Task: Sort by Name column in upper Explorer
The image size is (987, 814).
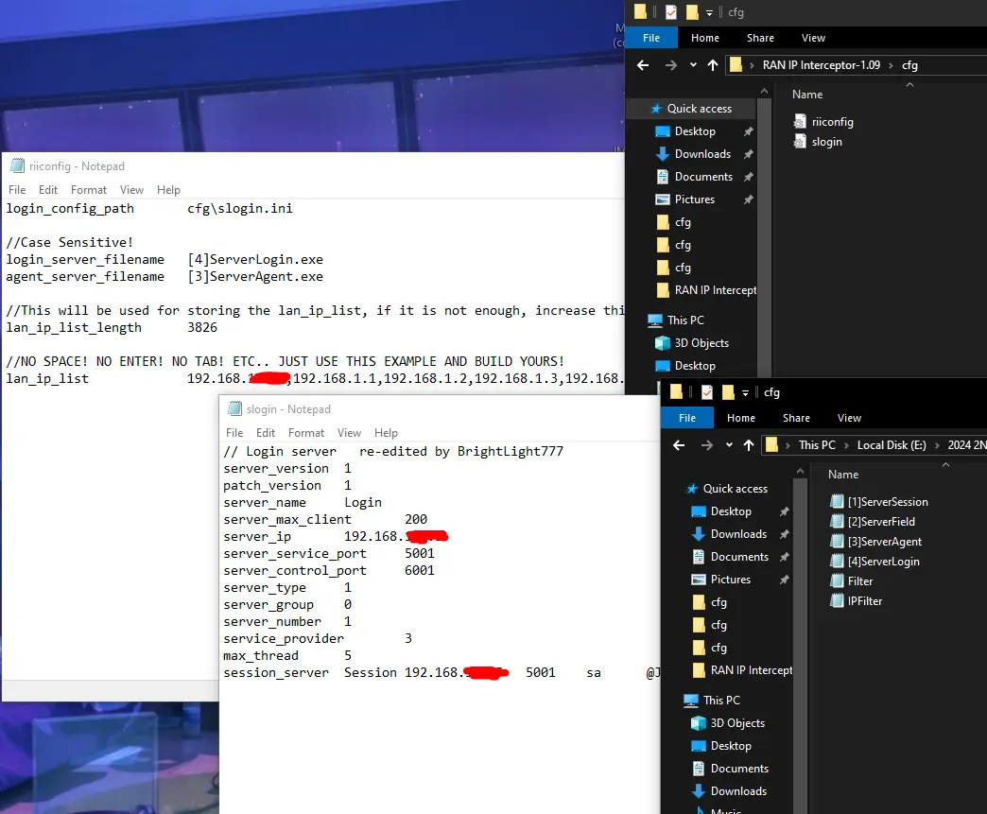Action: [807, 95]
